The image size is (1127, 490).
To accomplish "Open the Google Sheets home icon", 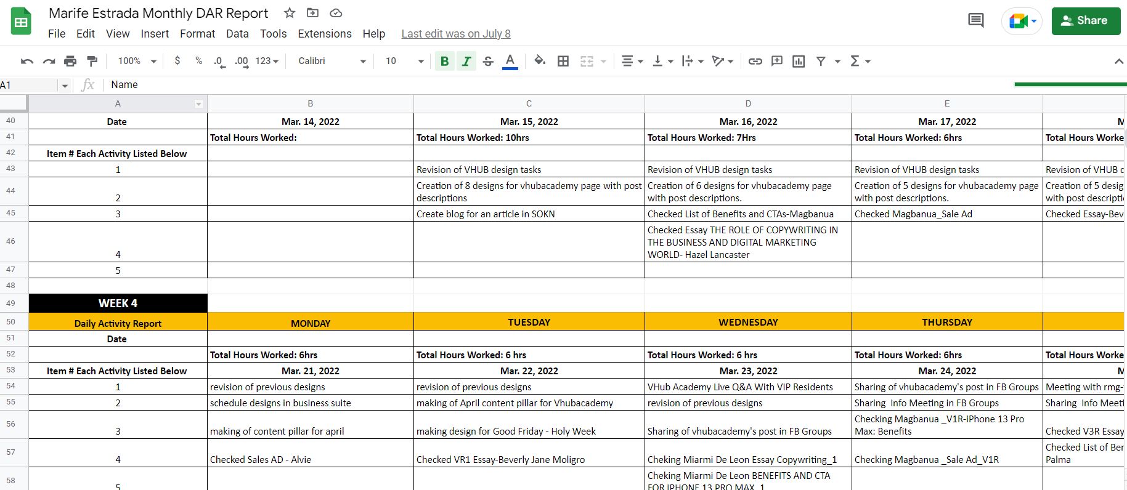I will coord(21,22).
